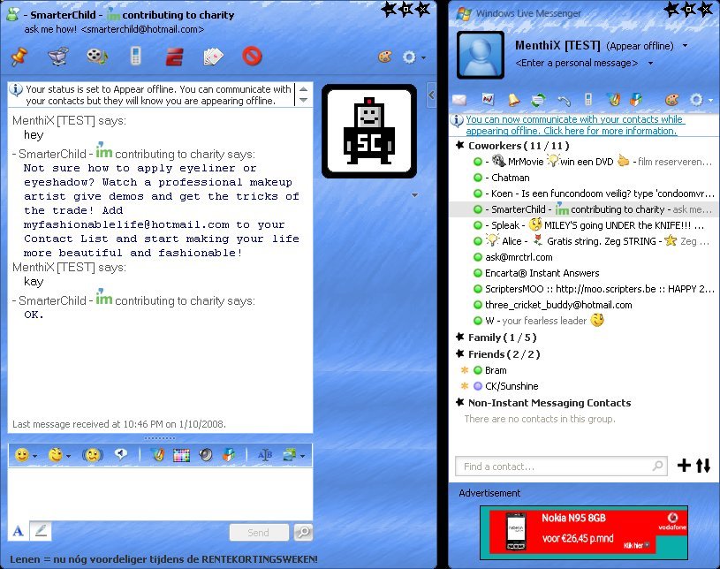Viewport: 720px width, 569px height.
Task: Click the search magnifier next to Send
Action: (x=303, y=532)
